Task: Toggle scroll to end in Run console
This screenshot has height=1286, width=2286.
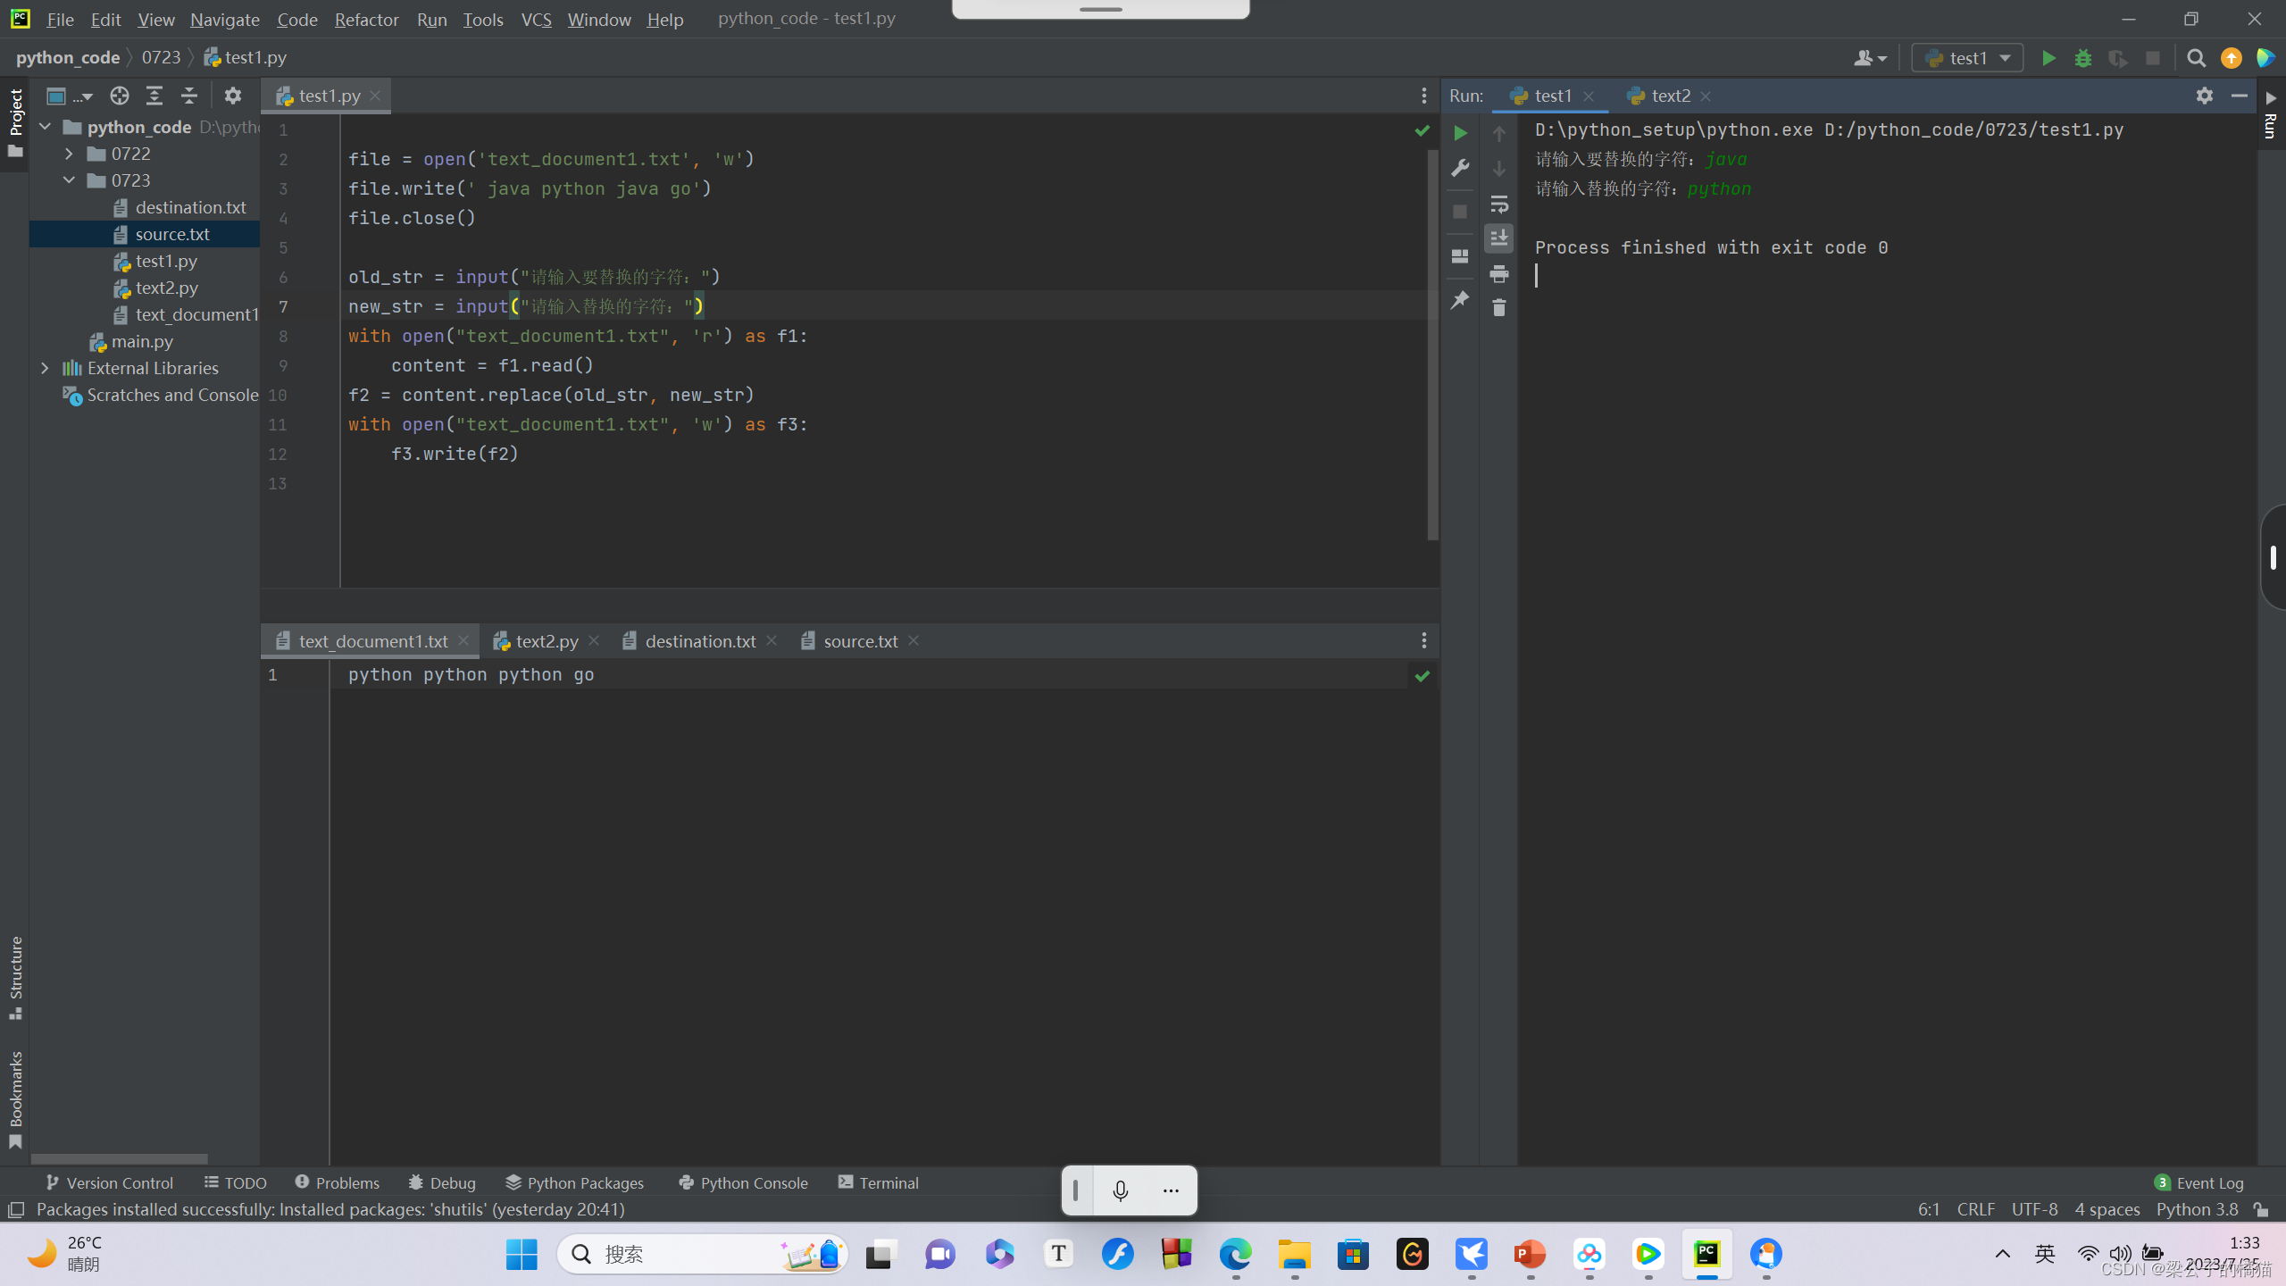Action: (1499, 238)
